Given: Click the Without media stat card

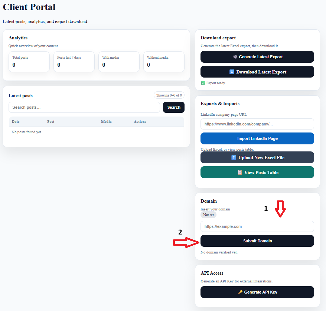Looking at the screenshot, I should pyautogui.click(x=164, y=62).
